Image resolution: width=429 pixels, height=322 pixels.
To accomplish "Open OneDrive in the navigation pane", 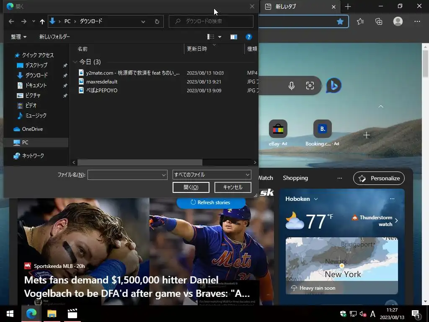I will [32, 129].
